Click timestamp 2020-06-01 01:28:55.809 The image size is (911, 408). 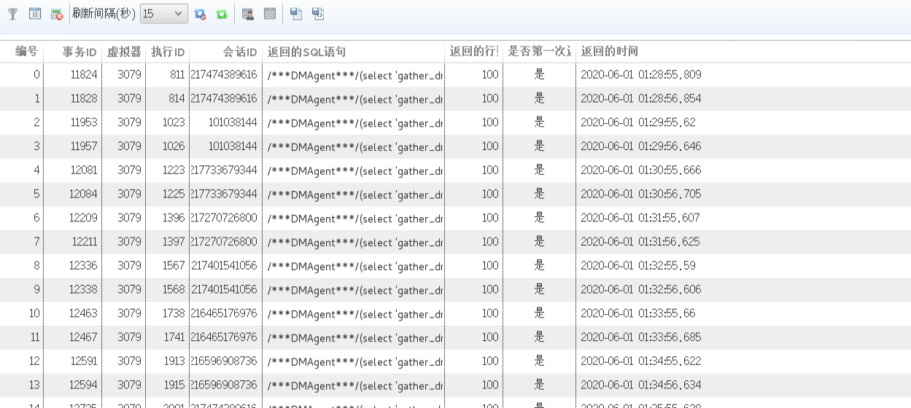point(641,74)
